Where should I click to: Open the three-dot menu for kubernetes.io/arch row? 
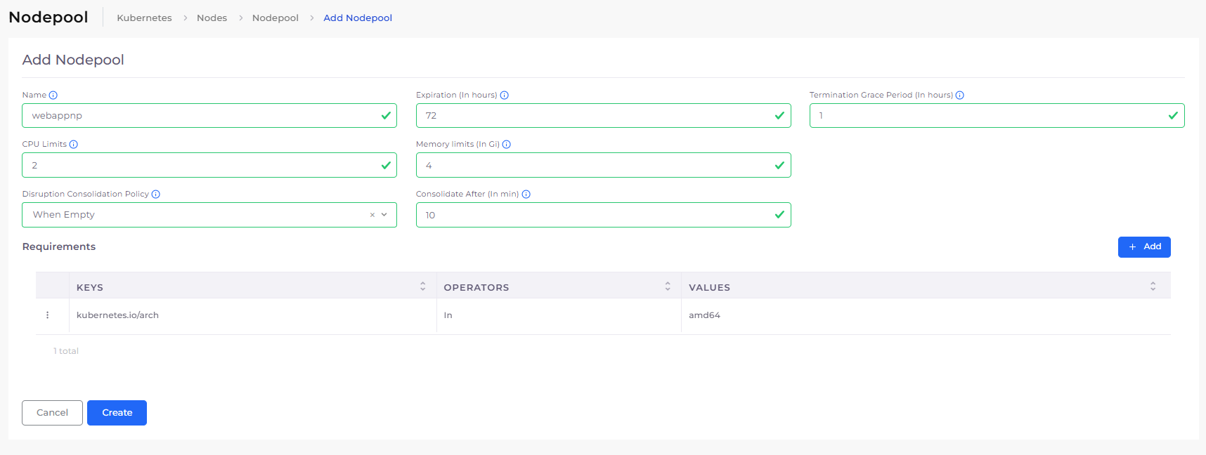click(48, 315)
